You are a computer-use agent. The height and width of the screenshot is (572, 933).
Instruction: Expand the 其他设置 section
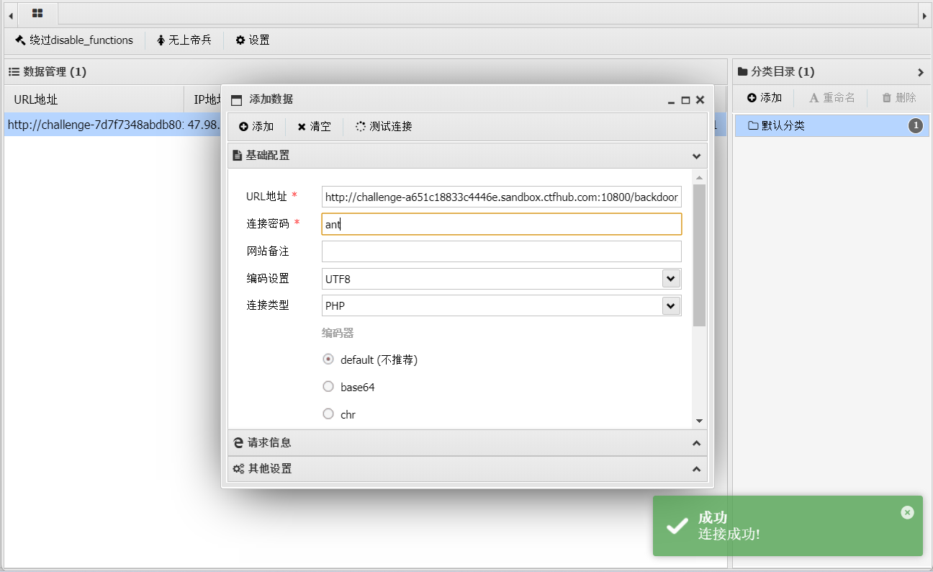coord(696,468)
